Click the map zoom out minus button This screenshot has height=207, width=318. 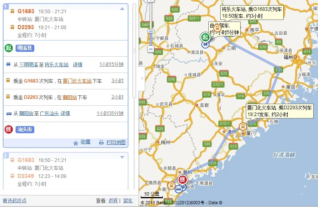tap(151, 49)
